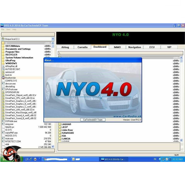Click the CarTechnoloGY Team button

[93, 120]
